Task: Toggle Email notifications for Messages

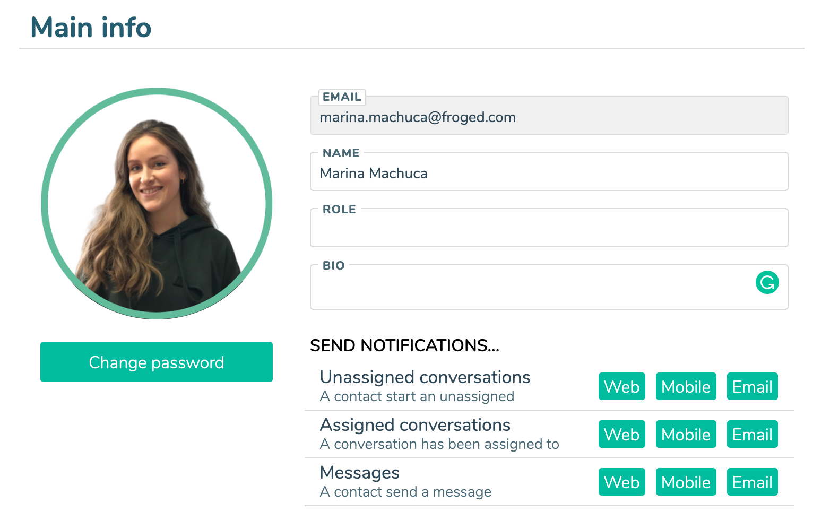Action: [x=752, y=482]
